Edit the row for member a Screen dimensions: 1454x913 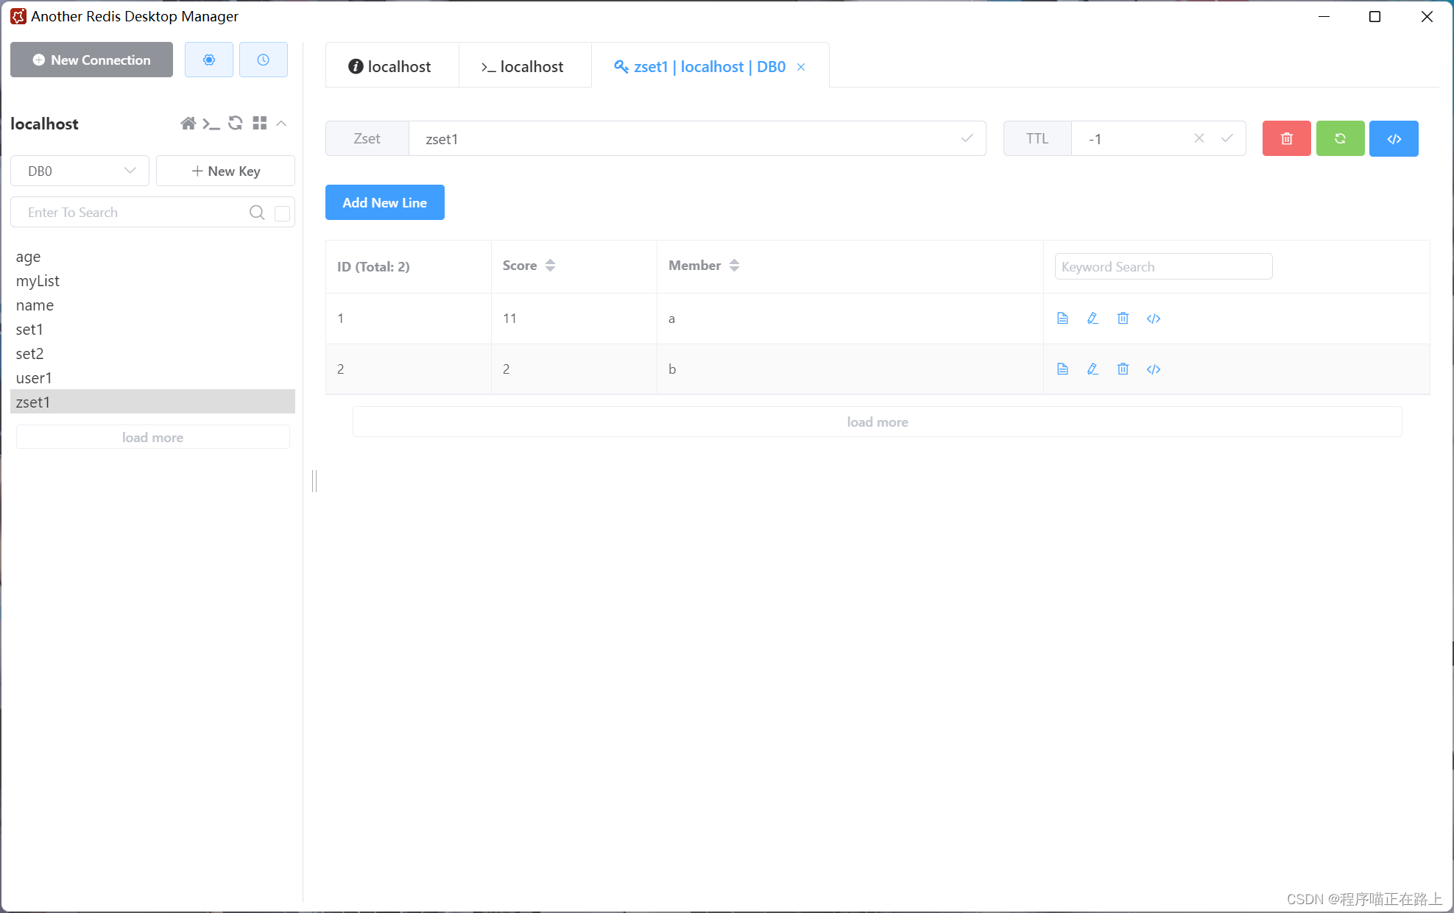click(x=1093, y=319)
